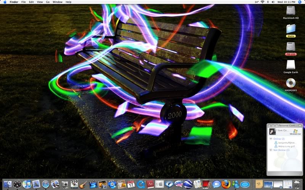The height and width of the screenshot is (190, 305).
Task: Click the 34° temperature menu bar item
Action: click(257, 2)
